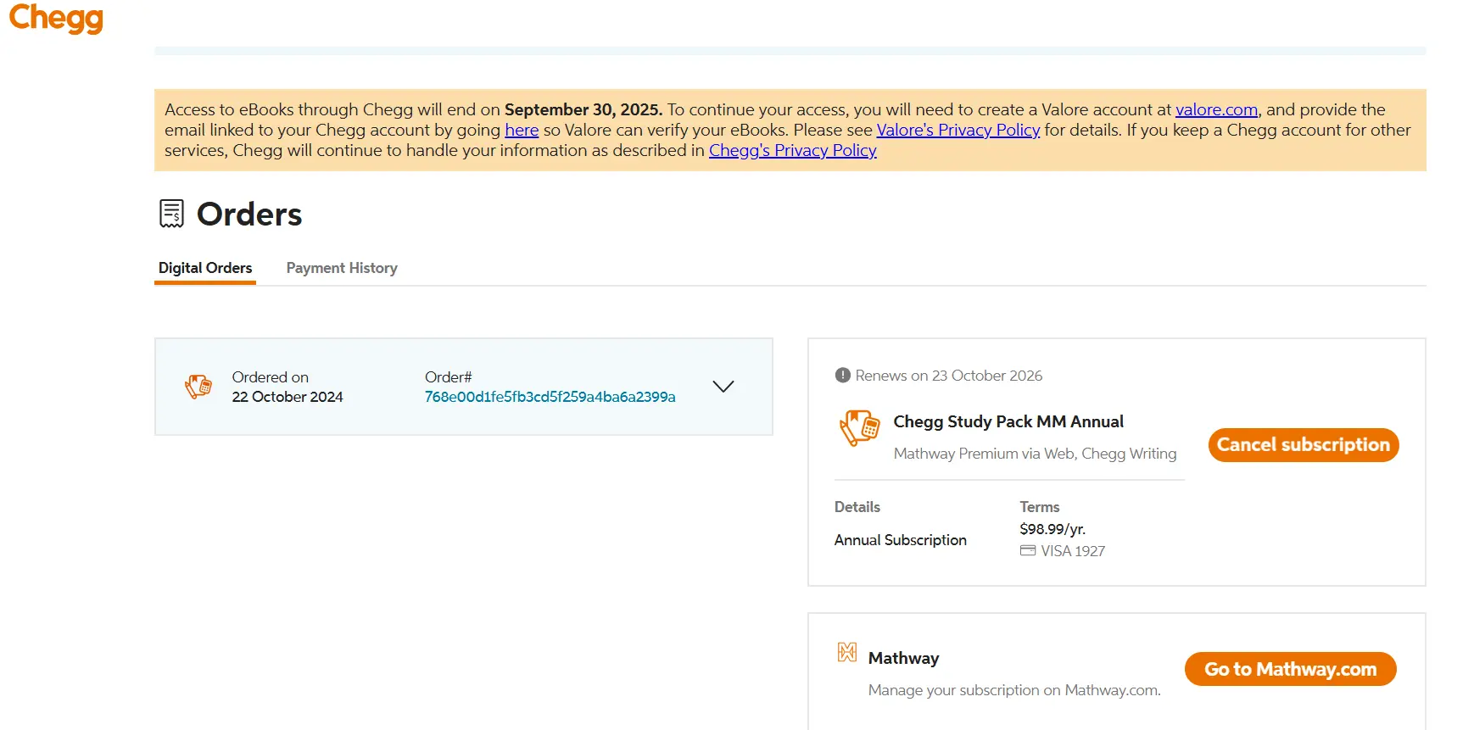Click the 'Terms' column label
Image resolution: width=1474 pixels, height=730 pixels.
pos(1040,507)
